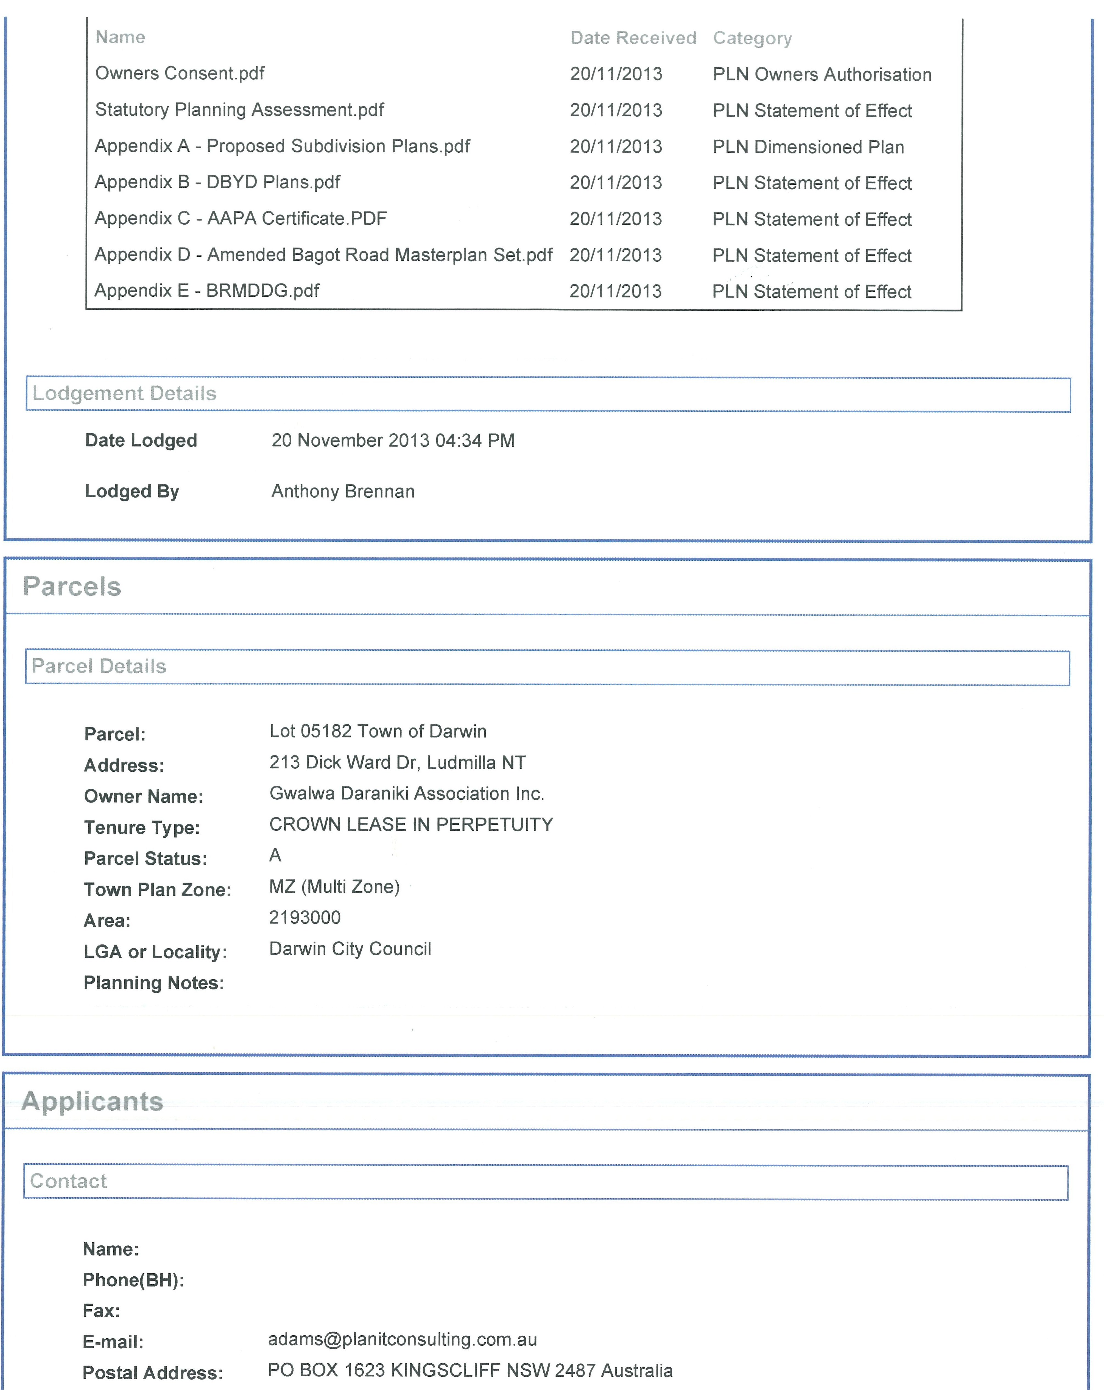The image size is (1104, 1390).
Task: Select PLN Dimensioned Plan category cell
Action: (x=809, y=147)
